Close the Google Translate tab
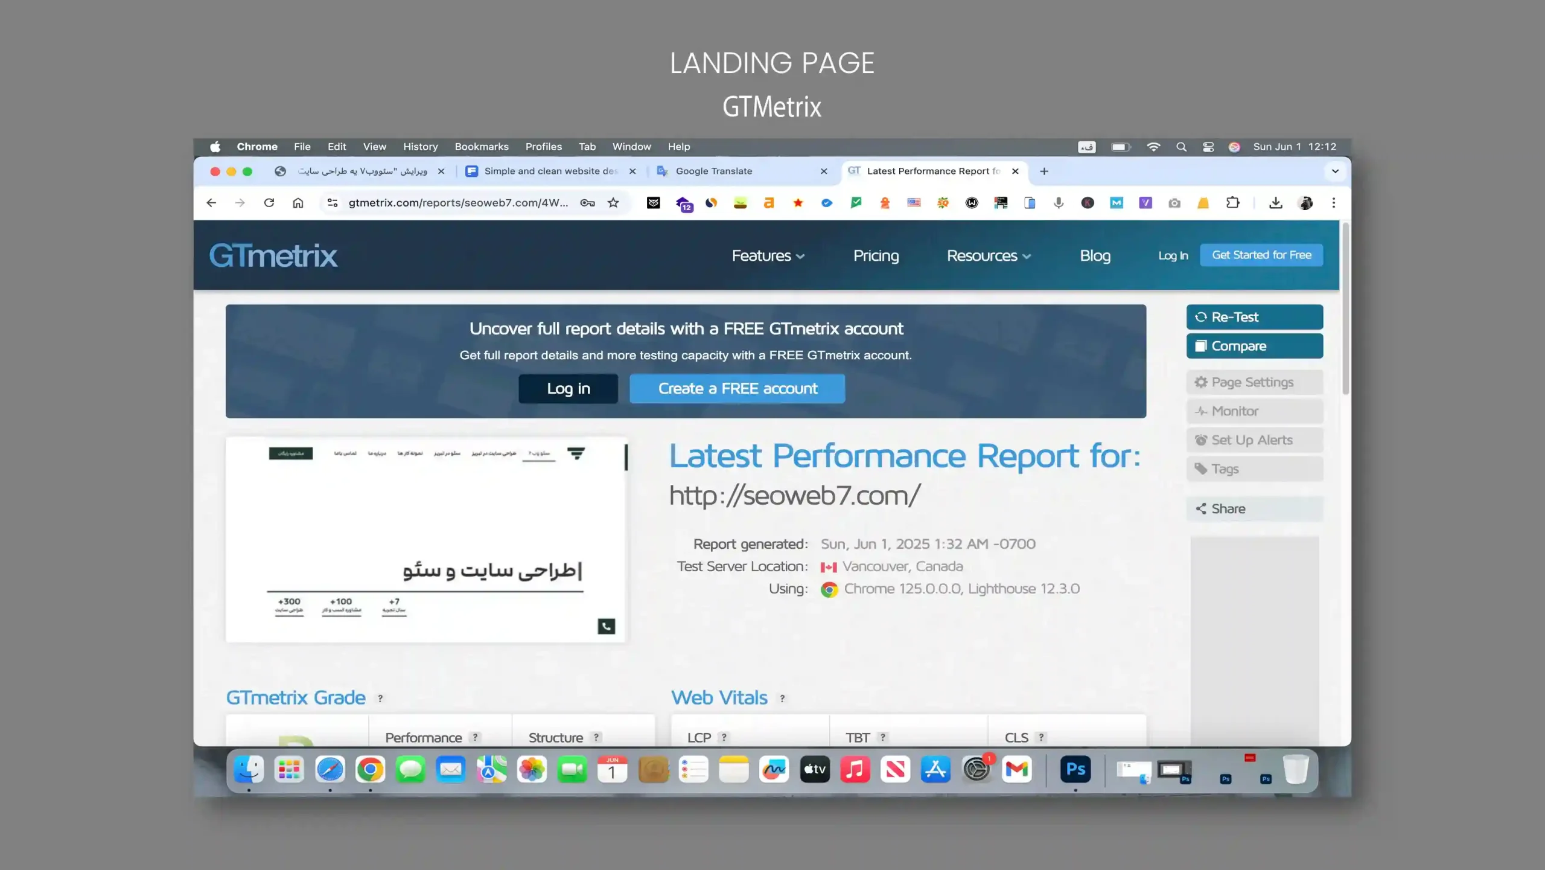The width and height of the screenshot is (1545, 870). [x=824, y=171]
